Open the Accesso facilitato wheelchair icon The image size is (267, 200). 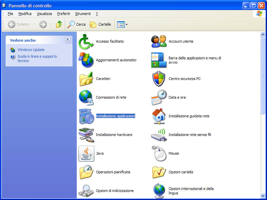click(86, 41)
